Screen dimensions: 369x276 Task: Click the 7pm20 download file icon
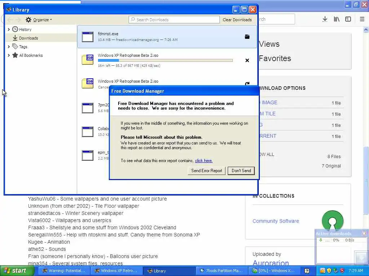point(88,108)
